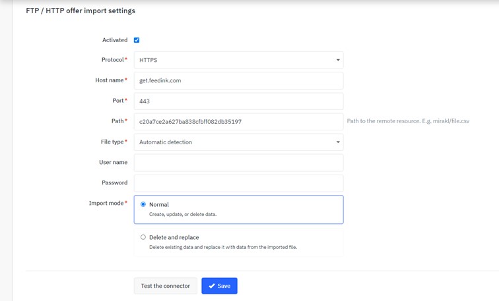Click the Activated label text

pos(115,40)
